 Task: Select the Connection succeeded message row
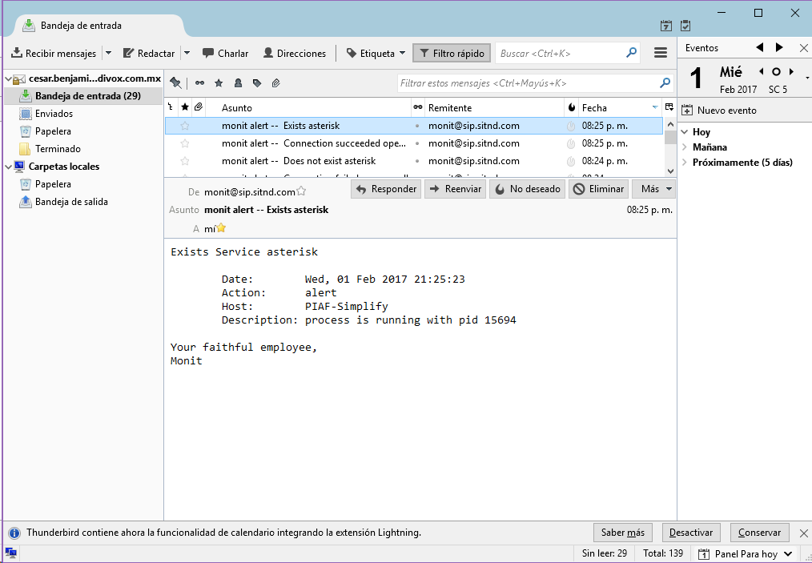pos(414,143)
